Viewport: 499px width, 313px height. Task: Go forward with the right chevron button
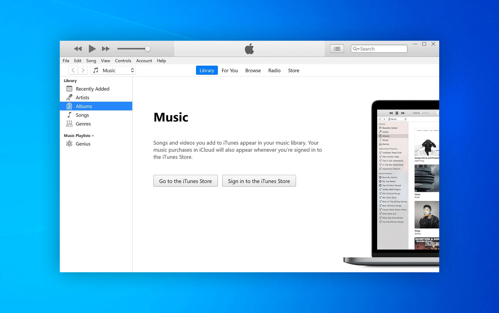point(83,70)
